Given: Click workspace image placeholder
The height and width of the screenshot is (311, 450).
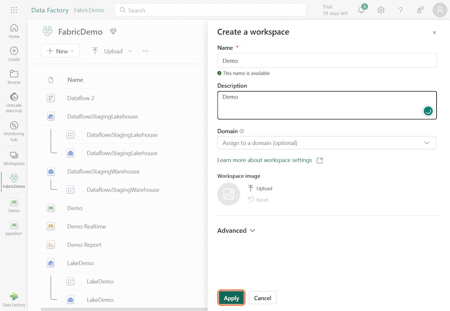Looking at the screenshot, I should point(229,194).
